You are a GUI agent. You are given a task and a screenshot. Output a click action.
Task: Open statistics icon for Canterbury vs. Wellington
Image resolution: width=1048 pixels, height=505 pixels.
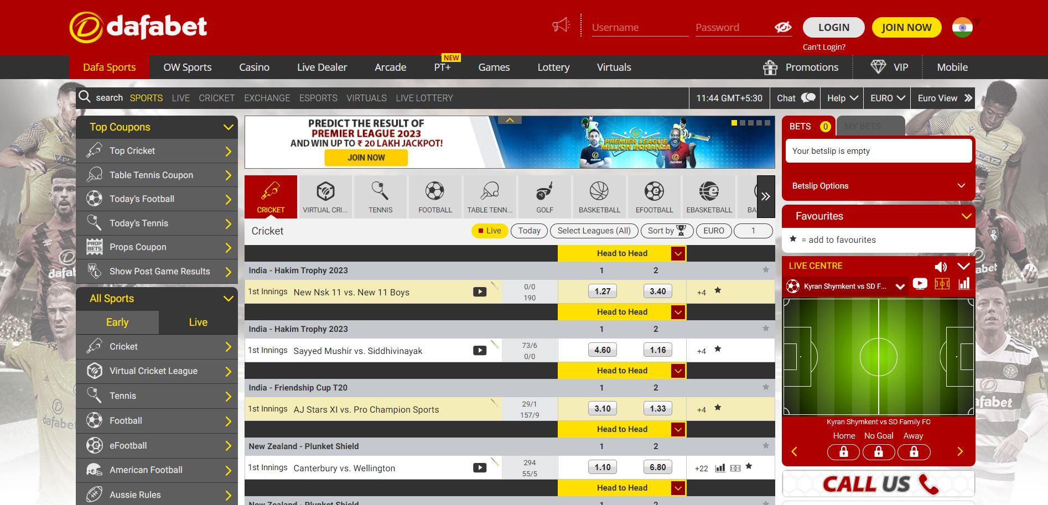point(720,468)
